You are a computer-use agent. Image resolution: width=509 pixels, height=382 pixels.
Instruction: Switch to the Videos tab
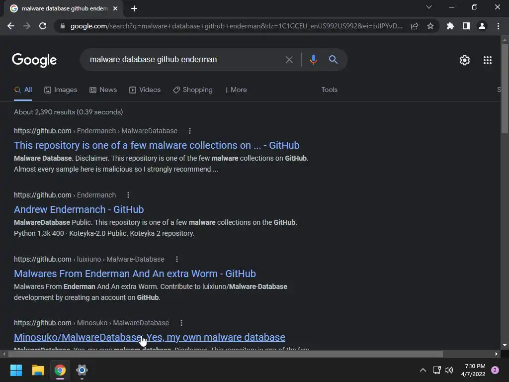(145, 90)
